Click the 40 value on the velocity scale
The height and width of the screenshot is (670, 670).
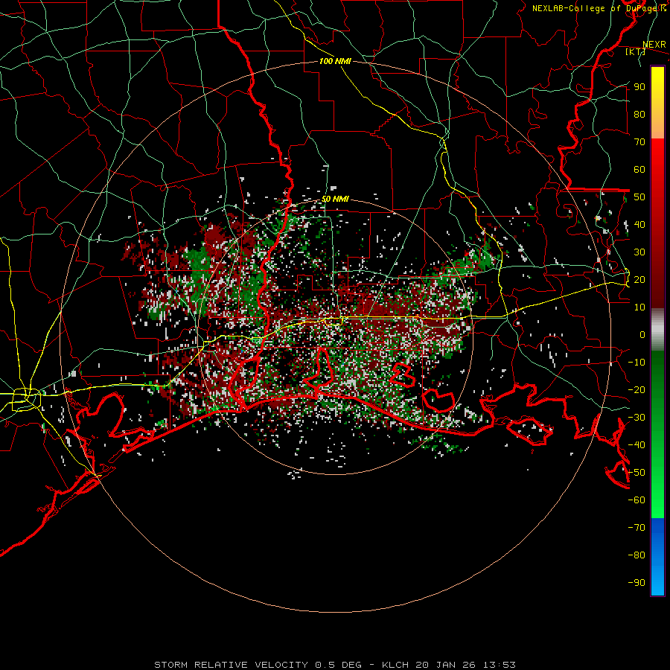click(639, 225)
